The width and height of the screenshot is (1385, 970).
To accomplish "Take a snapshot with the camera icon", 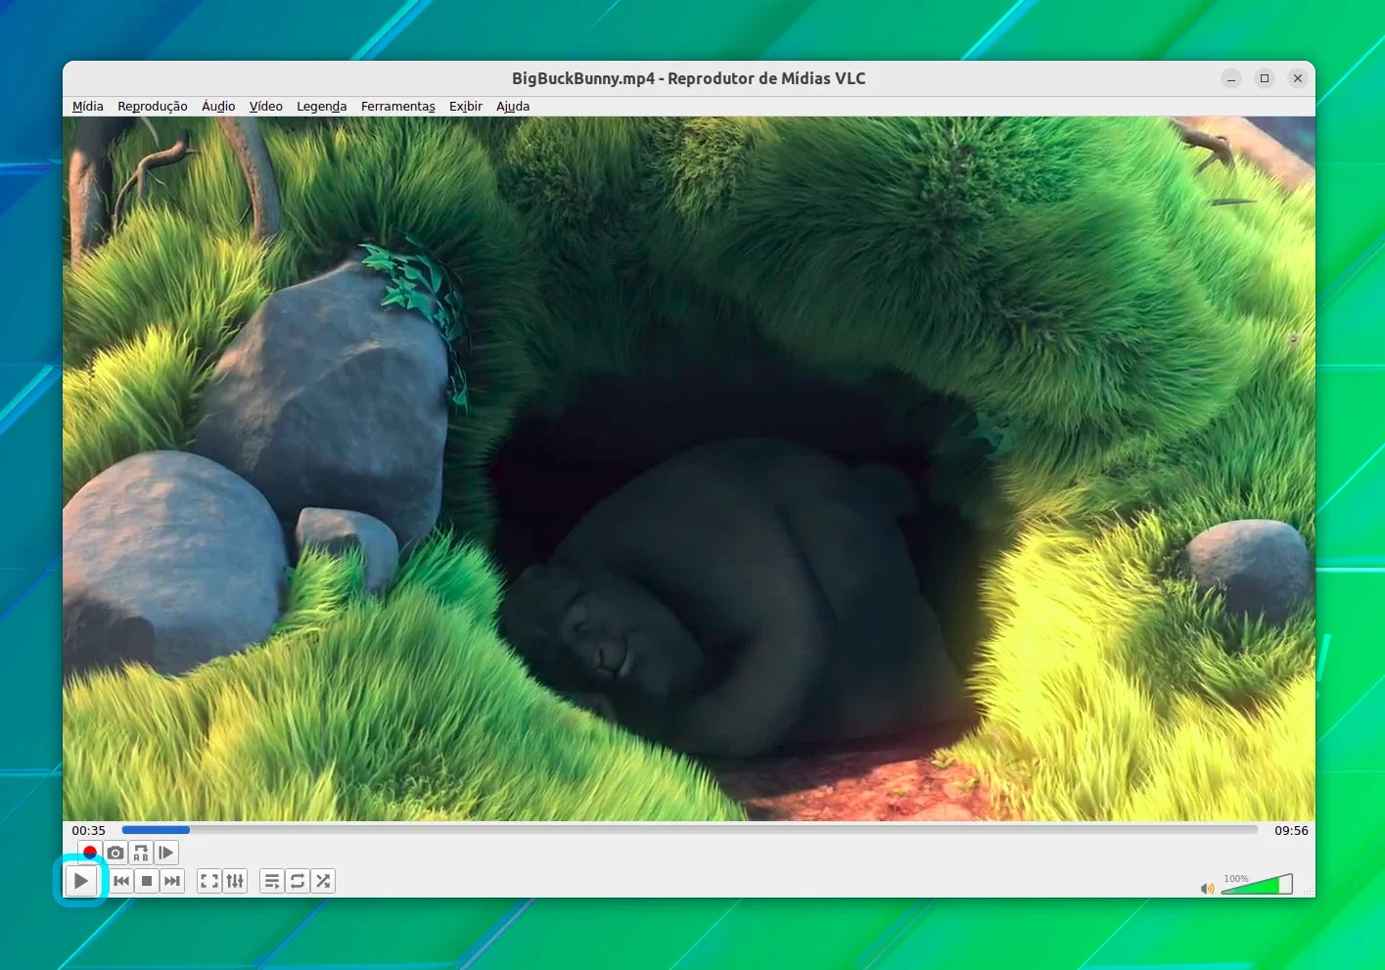I will [x=115, y=853].
